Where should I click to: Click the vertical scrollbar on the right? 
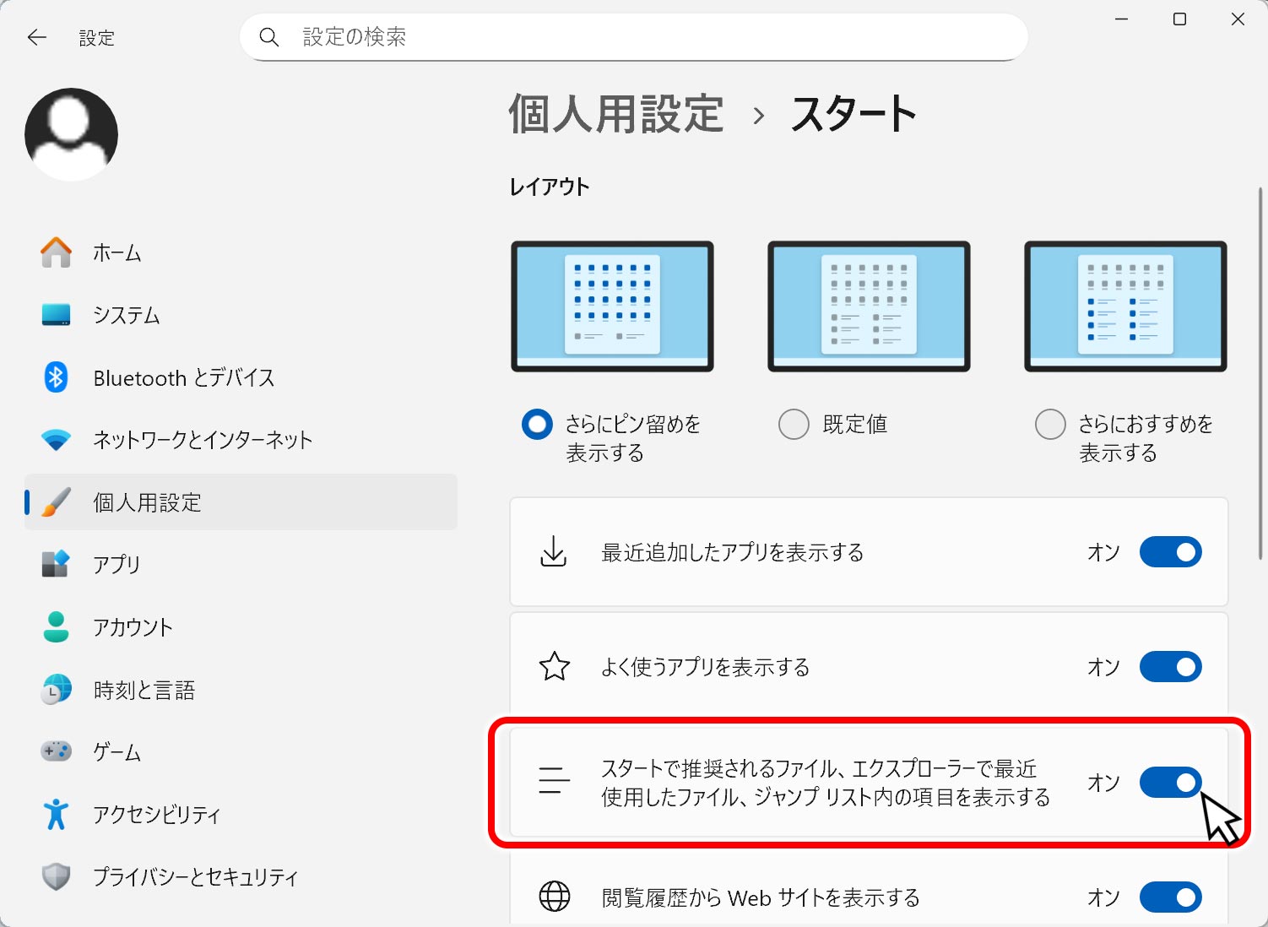1260,371
